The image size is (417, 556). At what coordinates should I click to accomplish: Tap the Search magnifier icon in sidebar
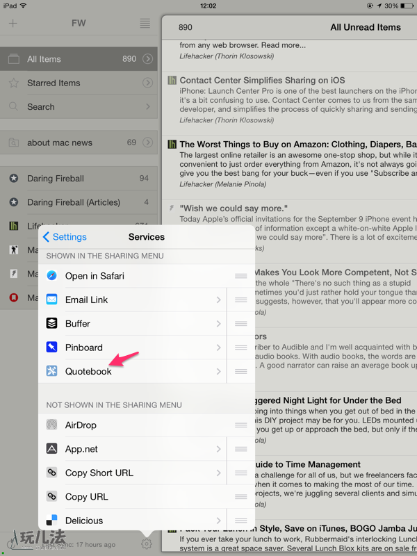tap(13, 106)
